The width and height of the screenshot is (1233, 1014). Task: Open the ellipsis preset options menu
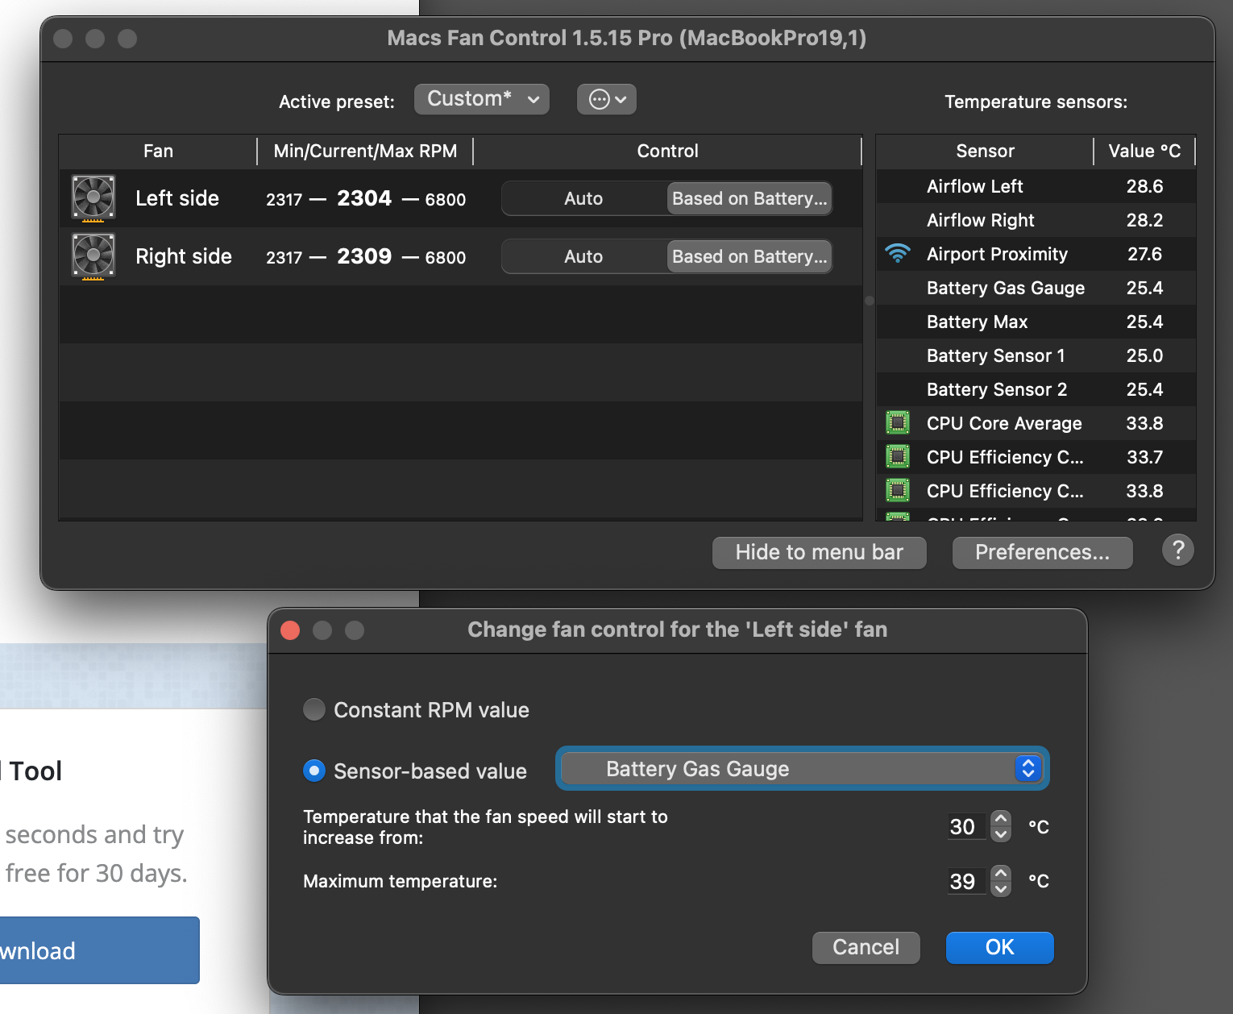point(606,98)
